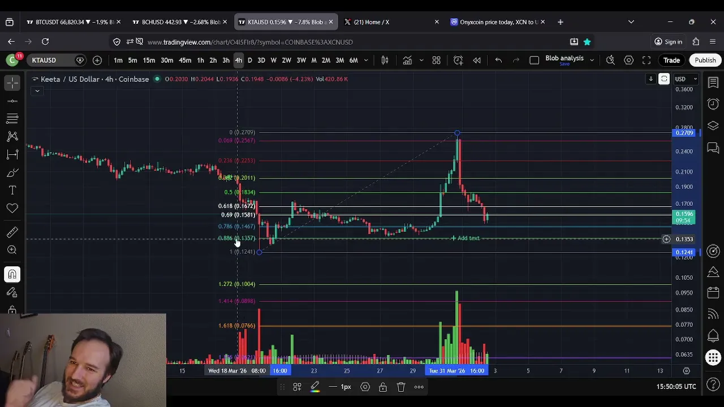Viewport: 724px width, 407px height.
Task: Click Sign in browser profile button
Action: pos(668,42)
